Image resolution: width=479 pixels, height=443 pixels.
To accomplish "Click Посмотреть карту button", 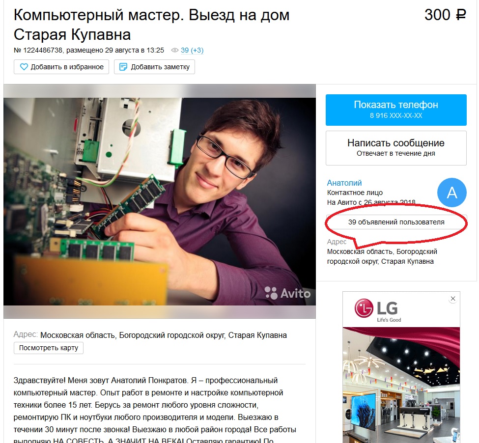I will (49, 348).
